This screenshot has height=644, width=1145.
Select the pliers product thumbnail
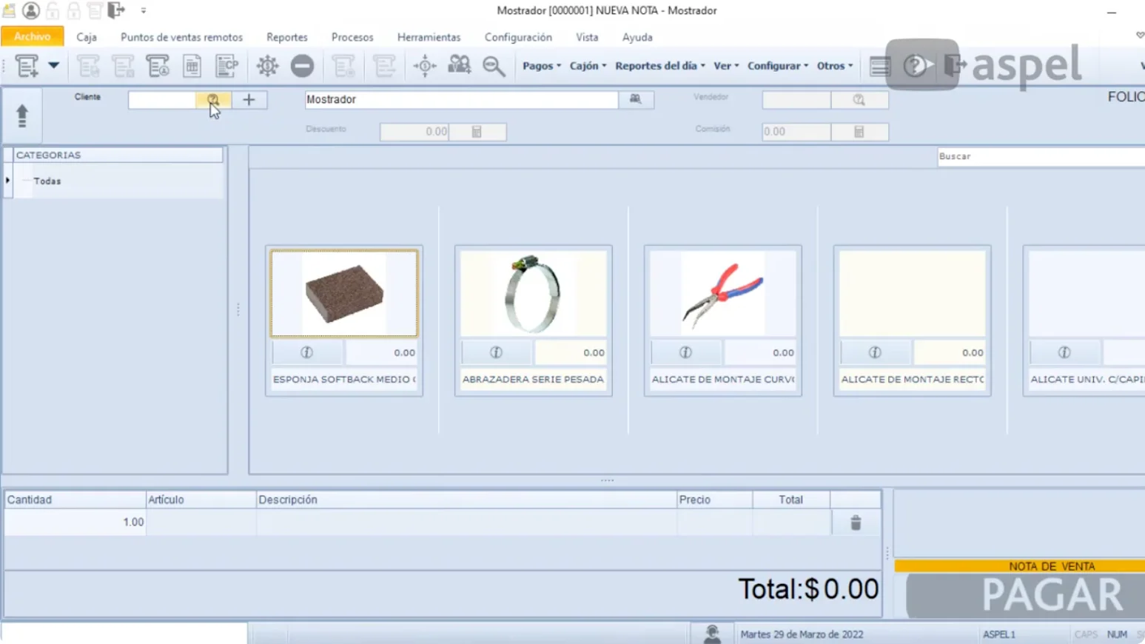tap(723, 293)
